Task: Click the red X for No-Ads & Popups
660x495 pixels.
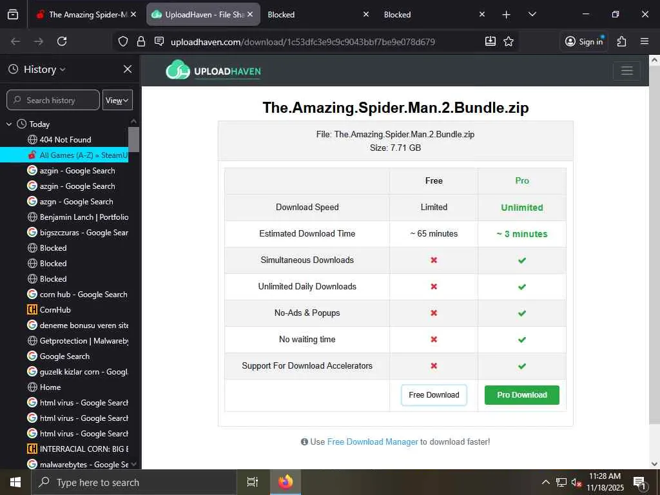Action: (x=434, y=313)
